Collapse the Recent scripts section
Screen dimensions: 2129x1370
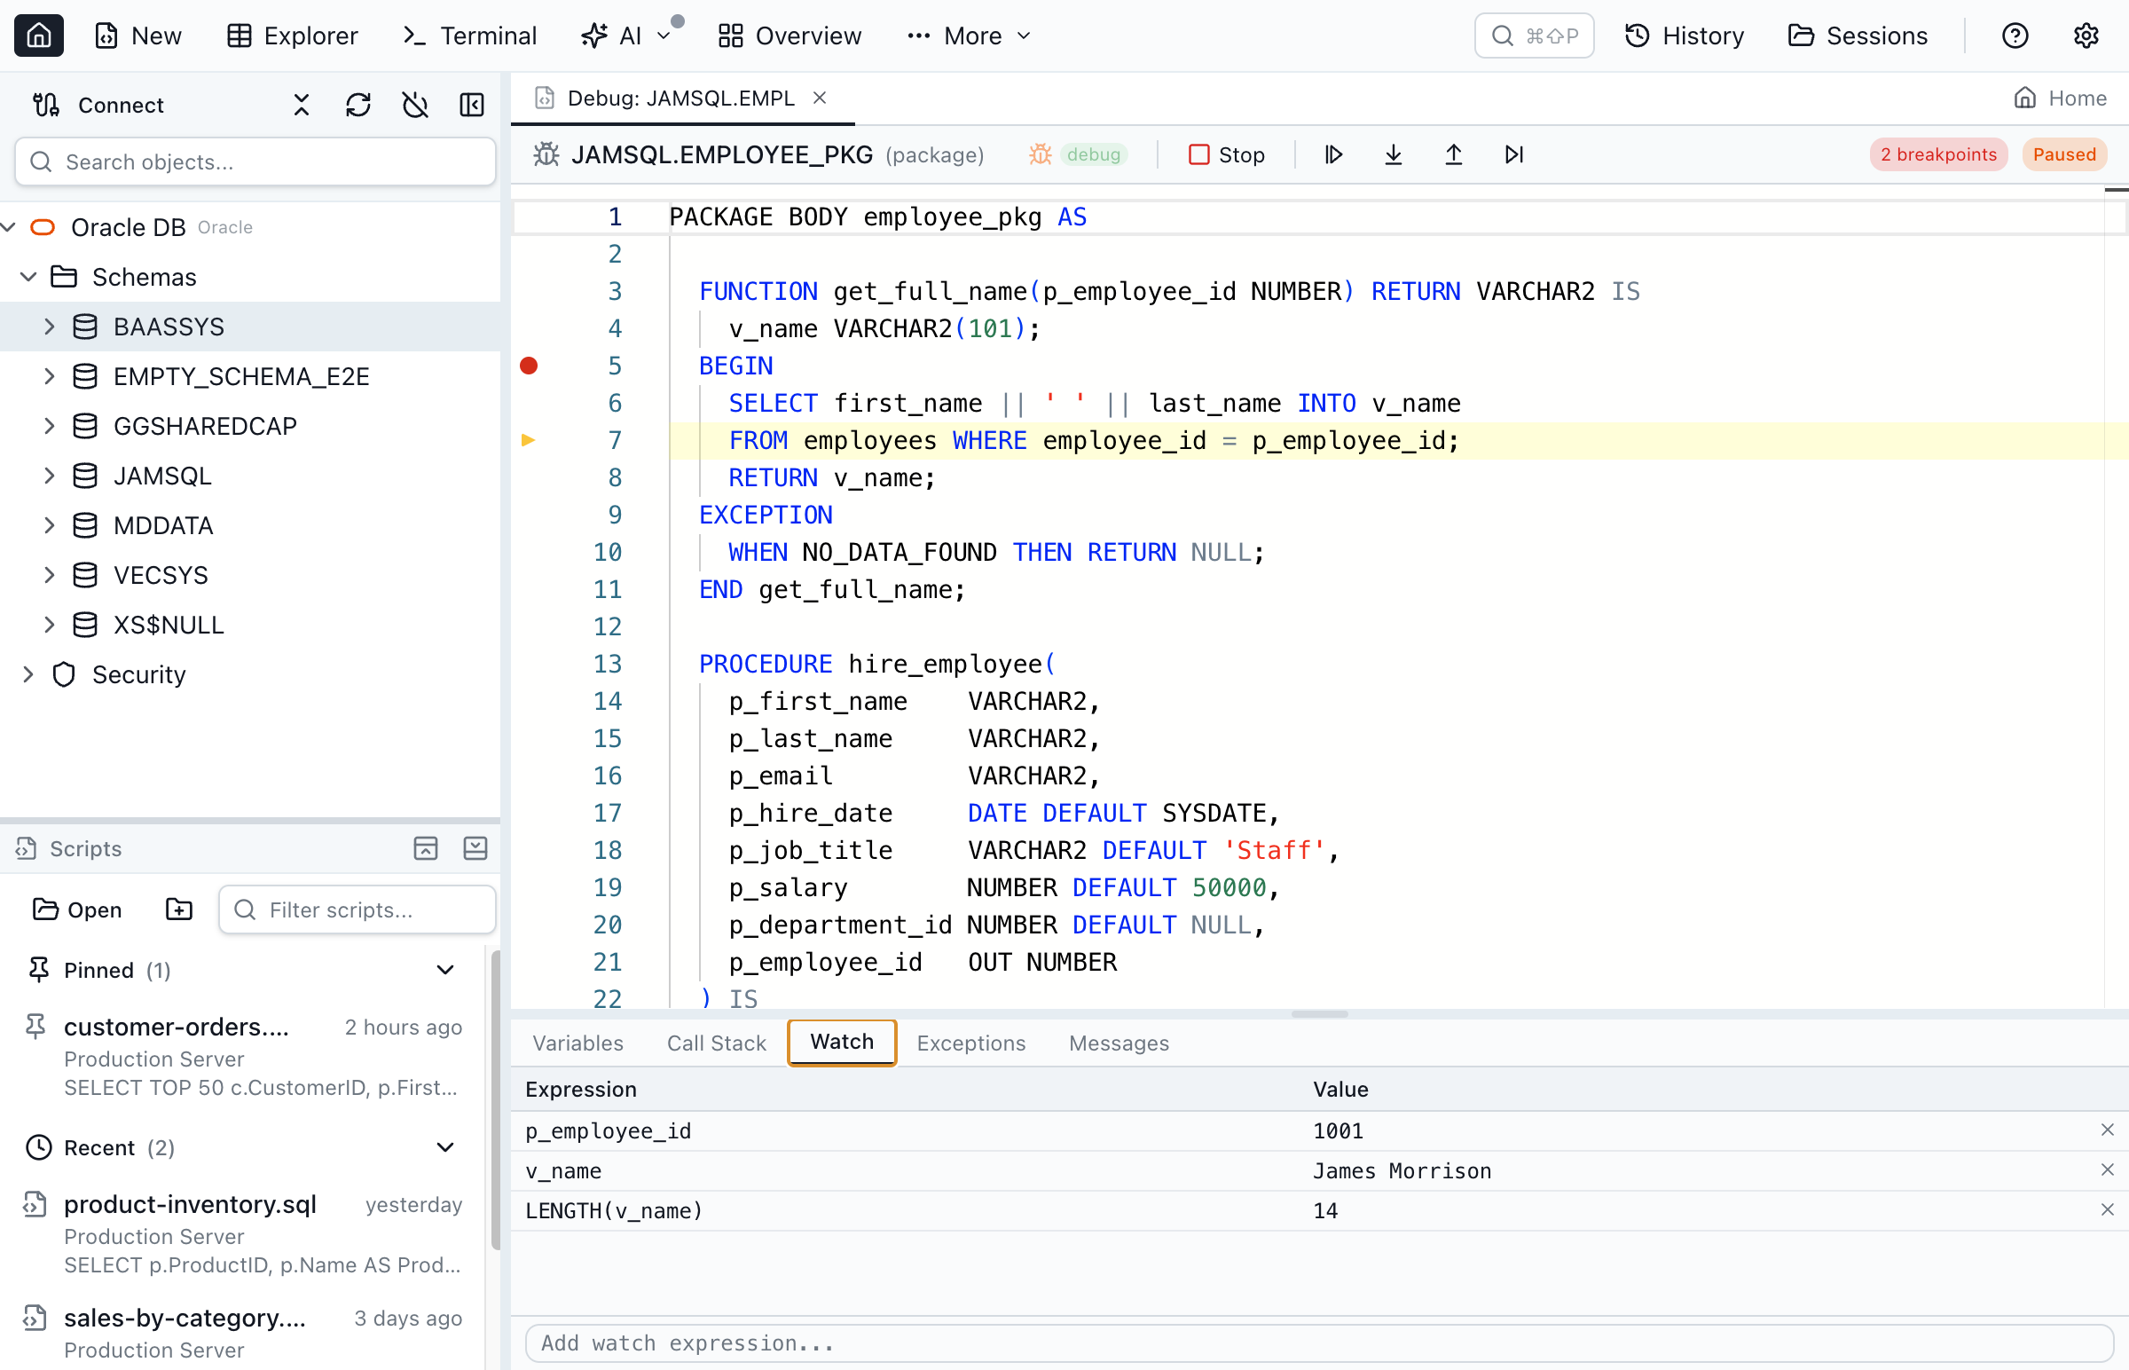pos(444,1146)
